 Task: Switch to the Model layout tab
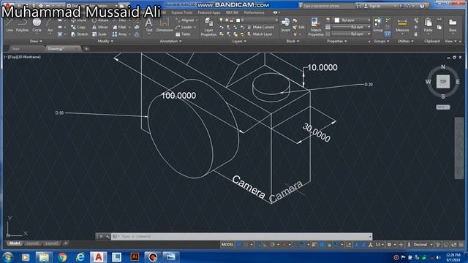(x=15, y=243)
